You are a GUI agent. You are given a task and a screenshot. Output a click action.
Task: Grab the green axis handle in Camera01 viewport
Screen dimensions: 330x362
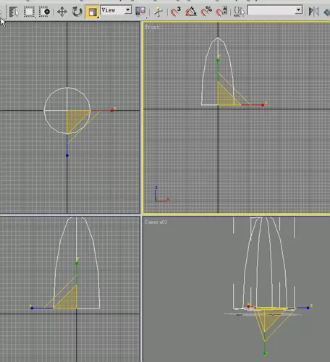265,353
